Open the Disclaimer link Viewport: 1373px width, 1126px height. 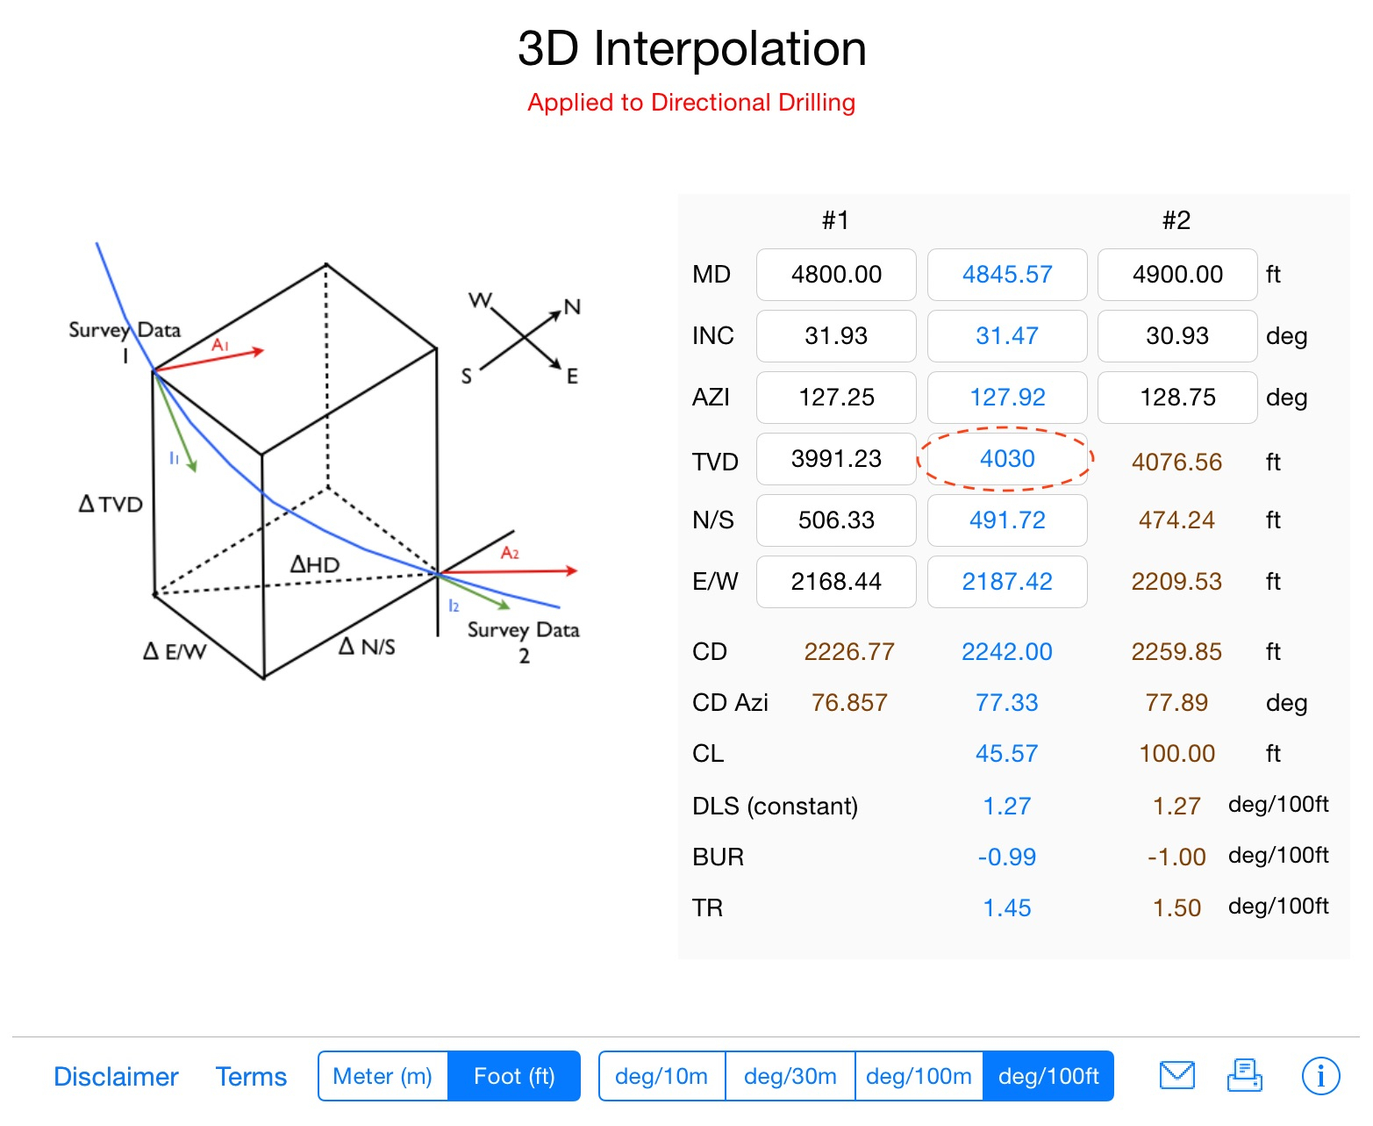(116, 1077)
